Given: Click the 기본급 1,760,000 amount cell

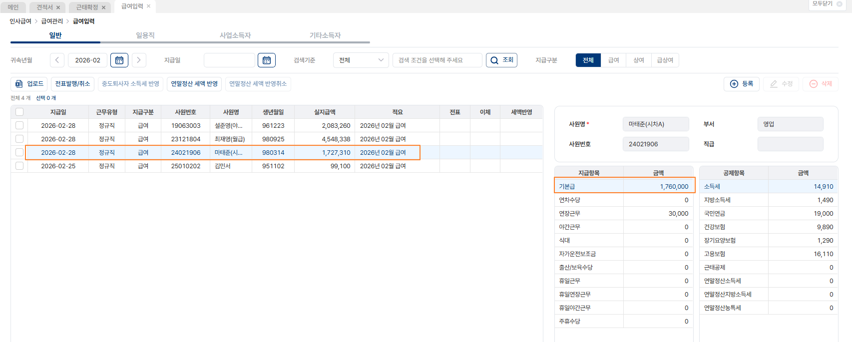Looking at the screenshot, I should coord(658,186).
